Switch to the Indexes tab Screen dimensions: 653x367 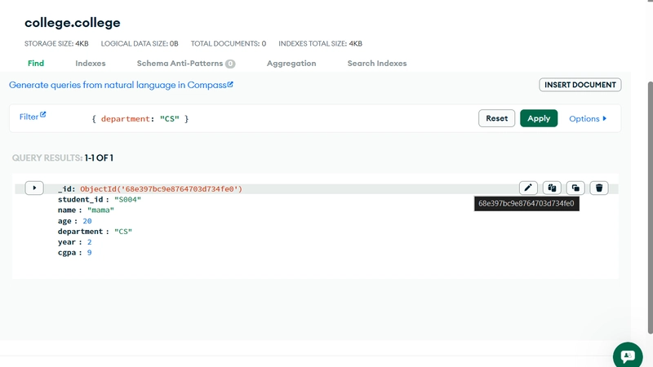coord(90,63)
